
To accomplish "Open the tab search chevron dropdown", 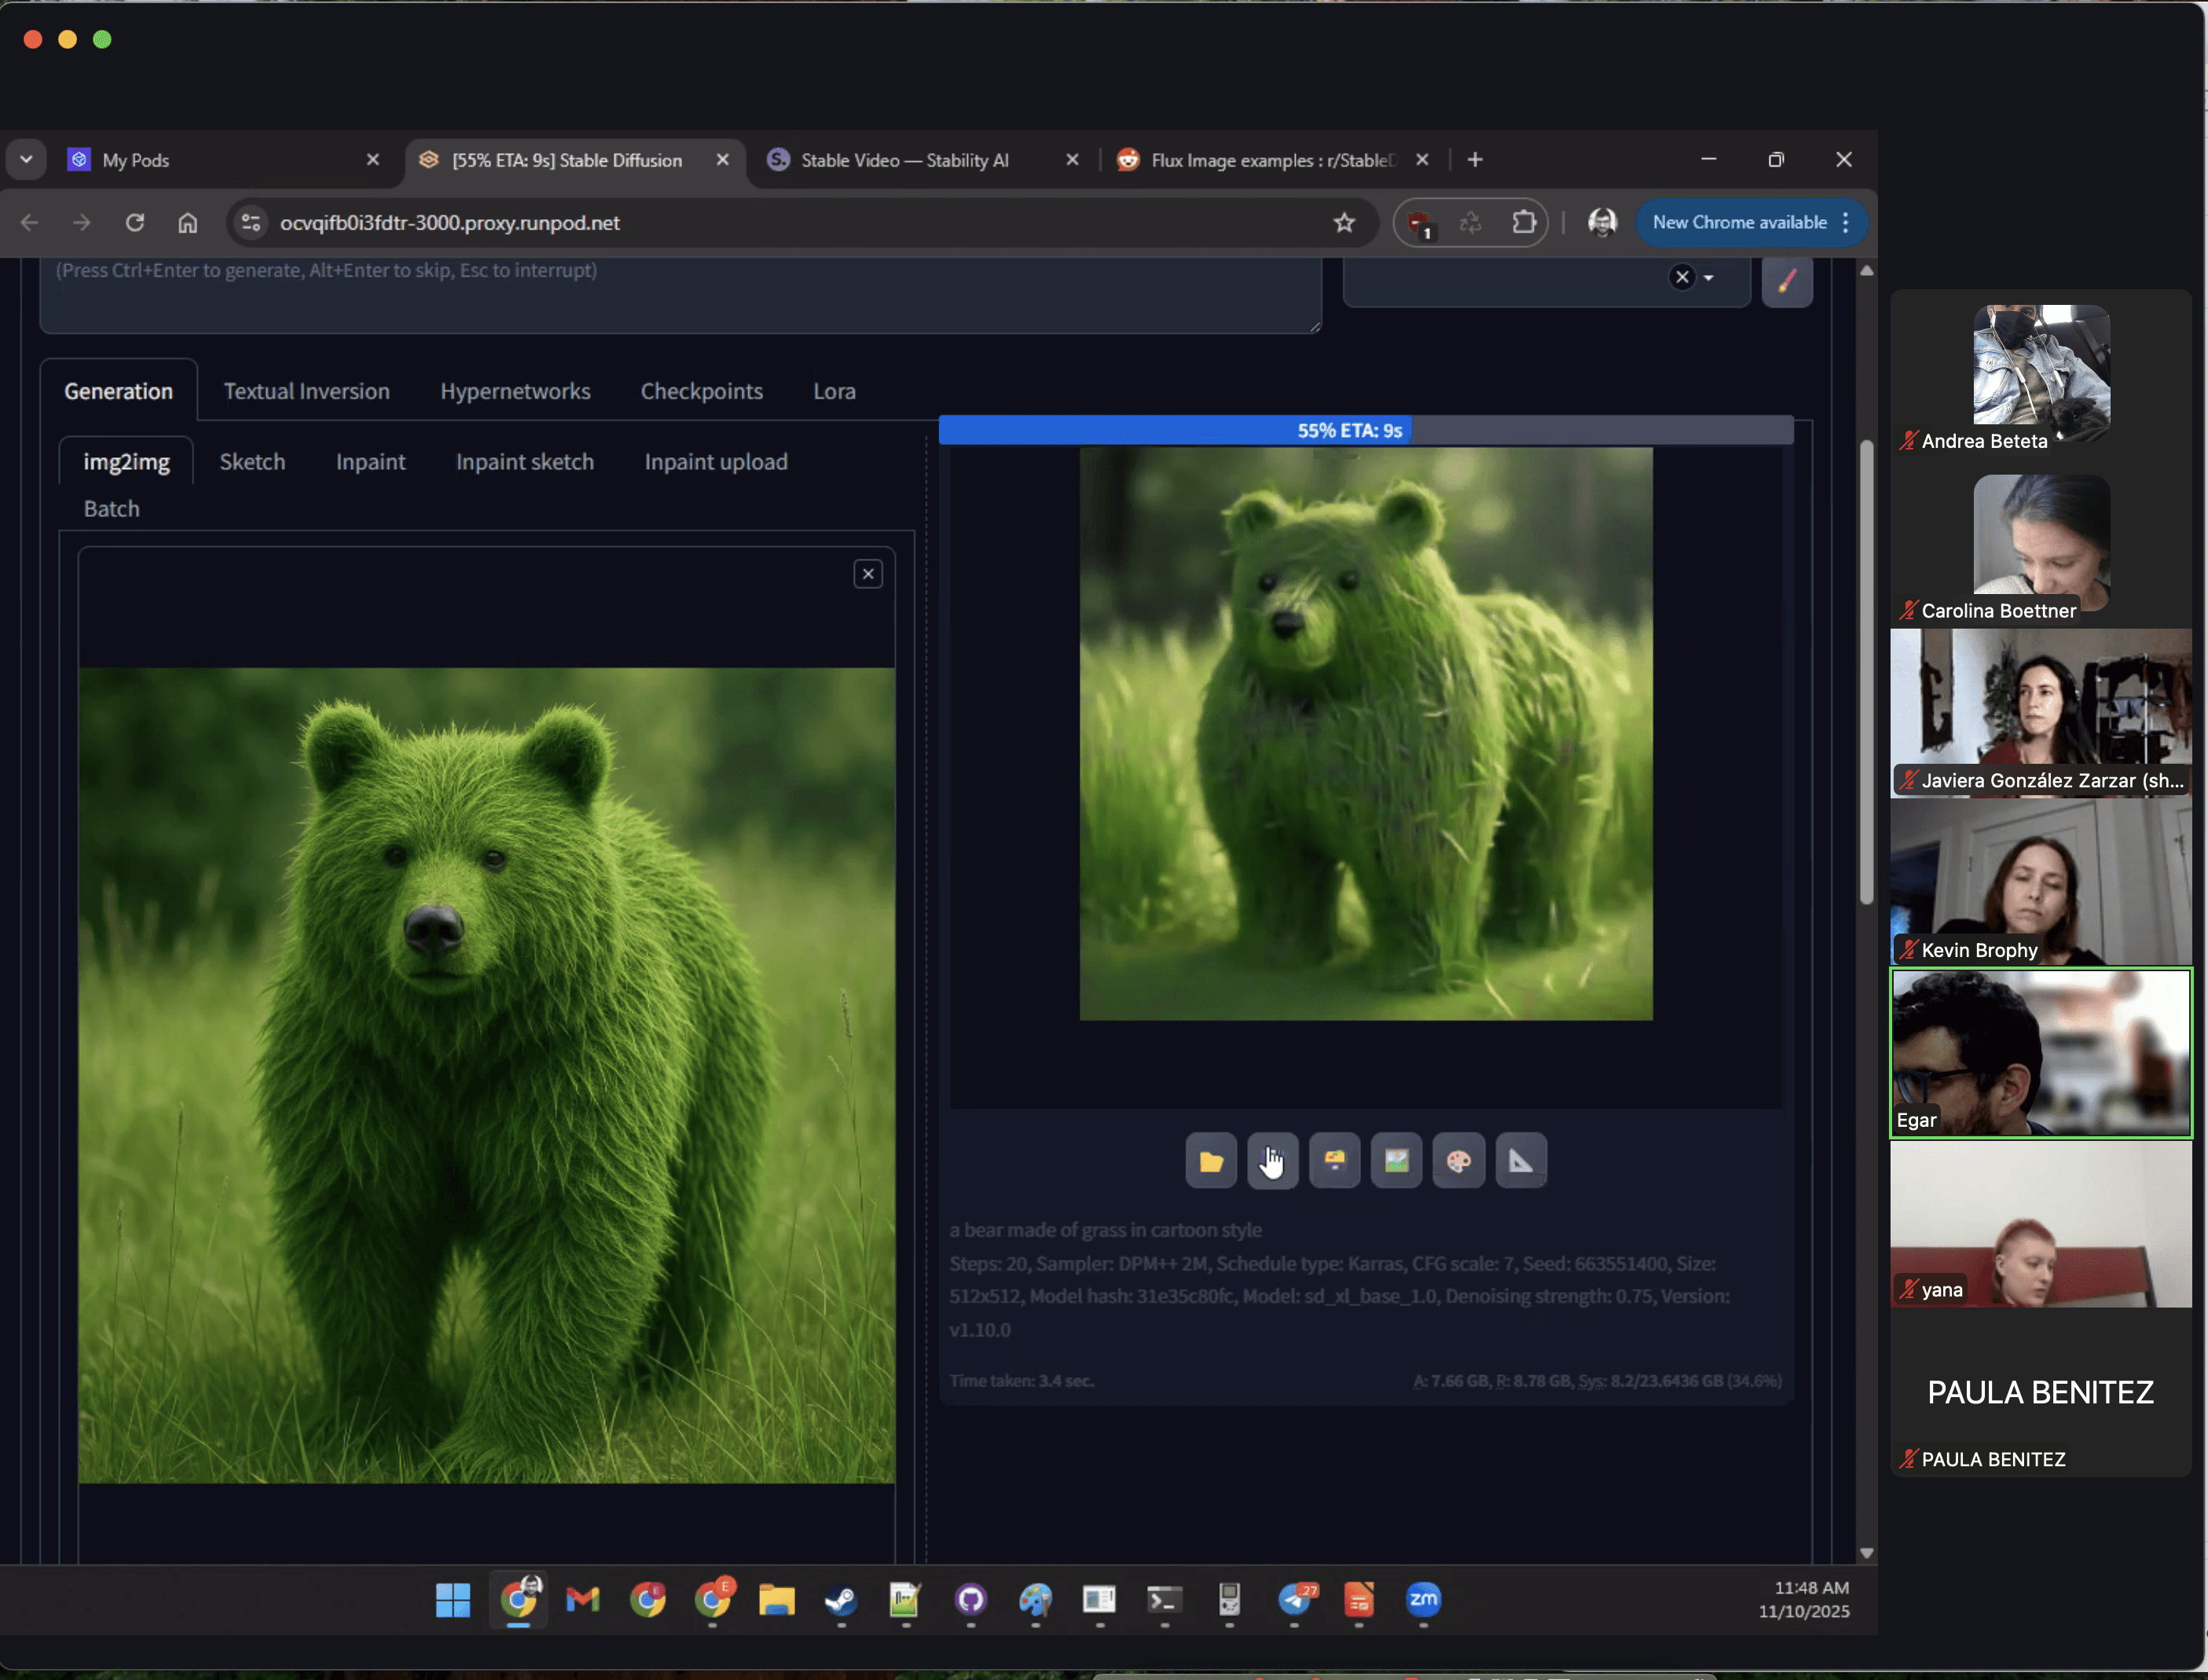I will pos(26,160).
